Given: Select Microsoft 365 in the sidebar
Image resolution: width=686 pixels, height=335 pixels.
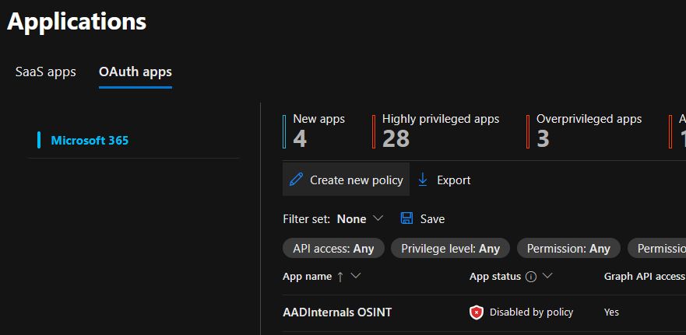Looking at the screenshot, I should pos(90,141).
